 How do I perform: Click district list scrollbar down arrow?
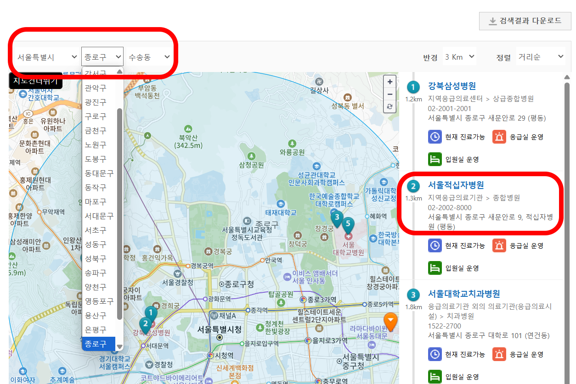pos(120,347)
